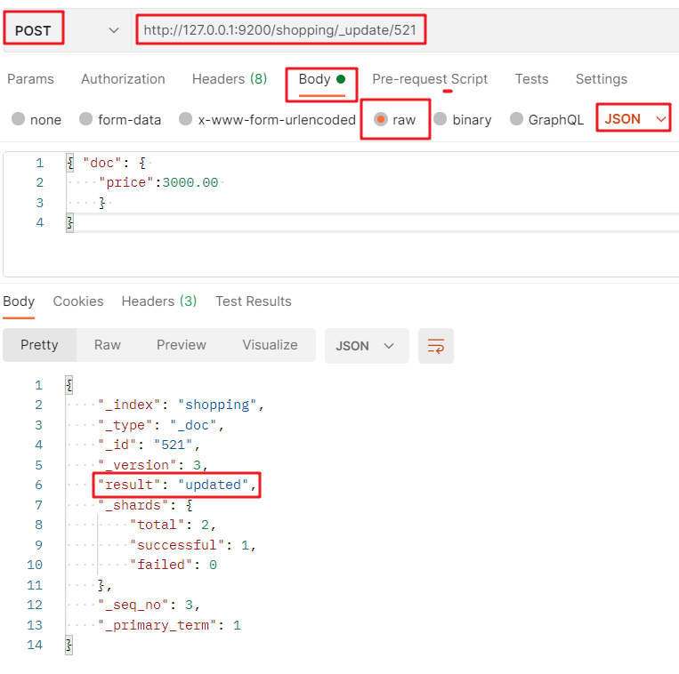Select the response Body tab
This screenshot has width=679, height=674.
pos(19,301)
